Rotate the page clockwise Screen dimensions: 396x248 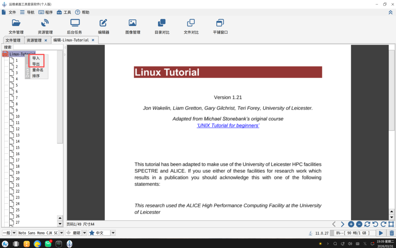click(384, 224)
